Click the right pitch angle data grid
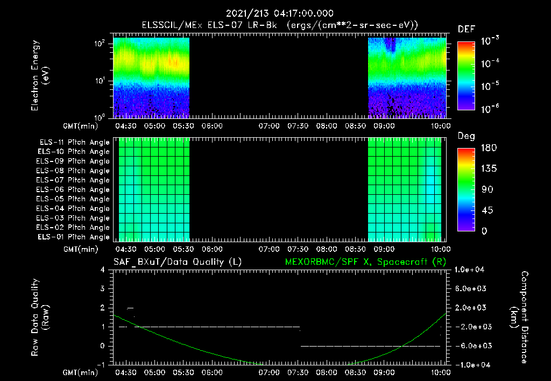The image size is (551, 381). tap(405, 189)
